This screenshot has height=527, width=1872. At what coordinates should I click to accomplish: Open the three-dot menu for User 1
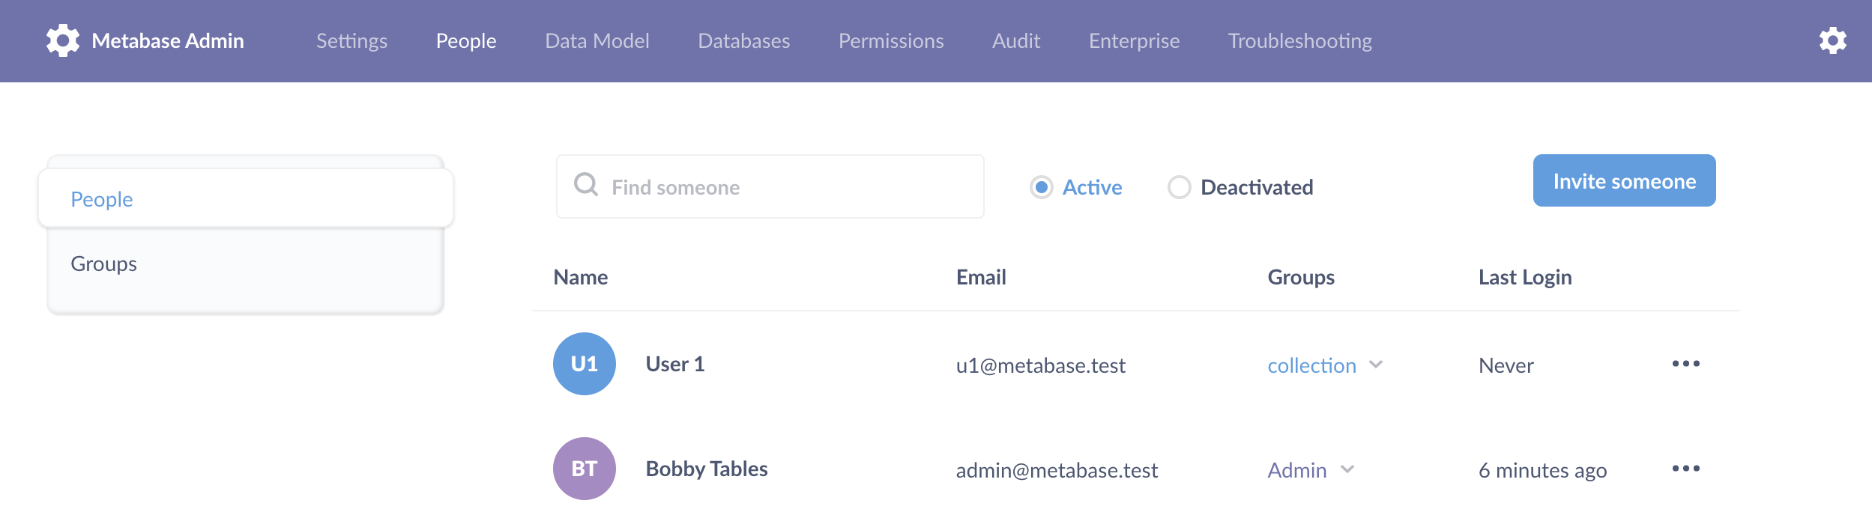tap(1685, 364)
